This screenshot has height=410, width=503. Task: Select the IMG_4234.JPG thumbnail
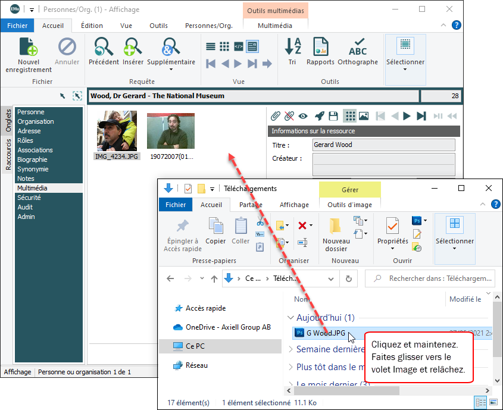117,131
